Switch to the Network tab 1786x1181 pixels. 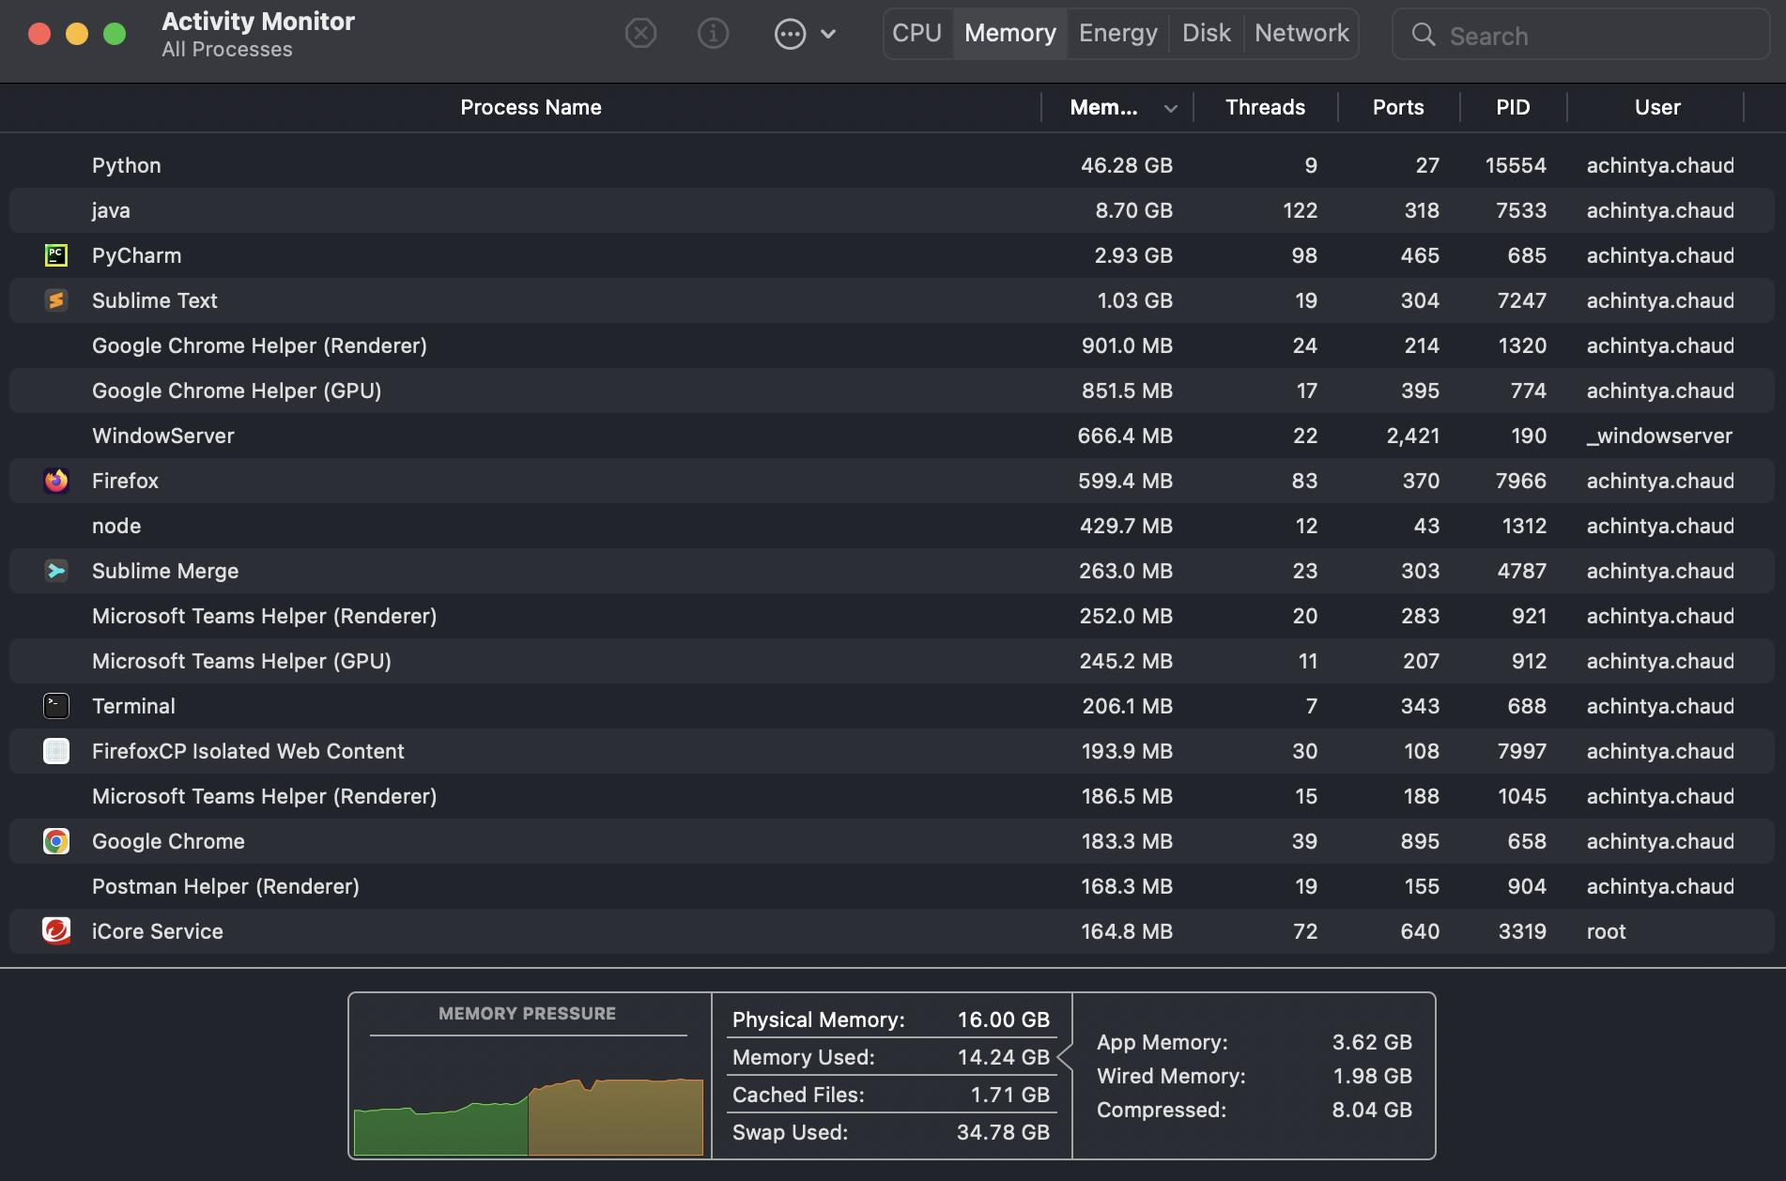click(1301, 33)
